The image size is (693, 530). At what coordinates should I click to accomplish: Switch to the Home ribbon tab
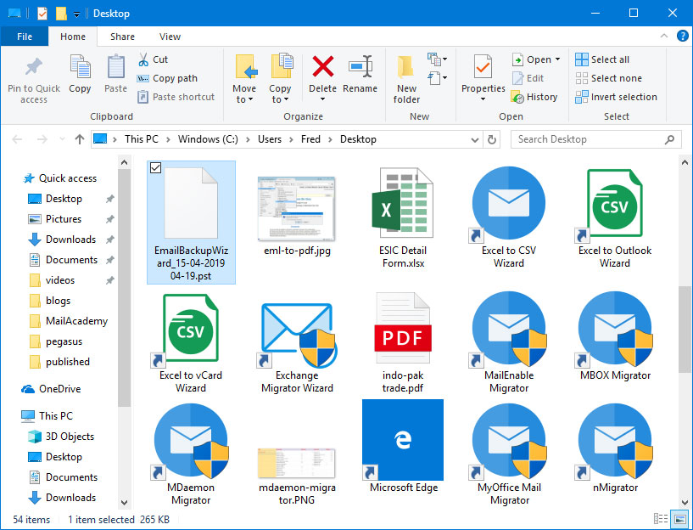click(x=73, y=37)
